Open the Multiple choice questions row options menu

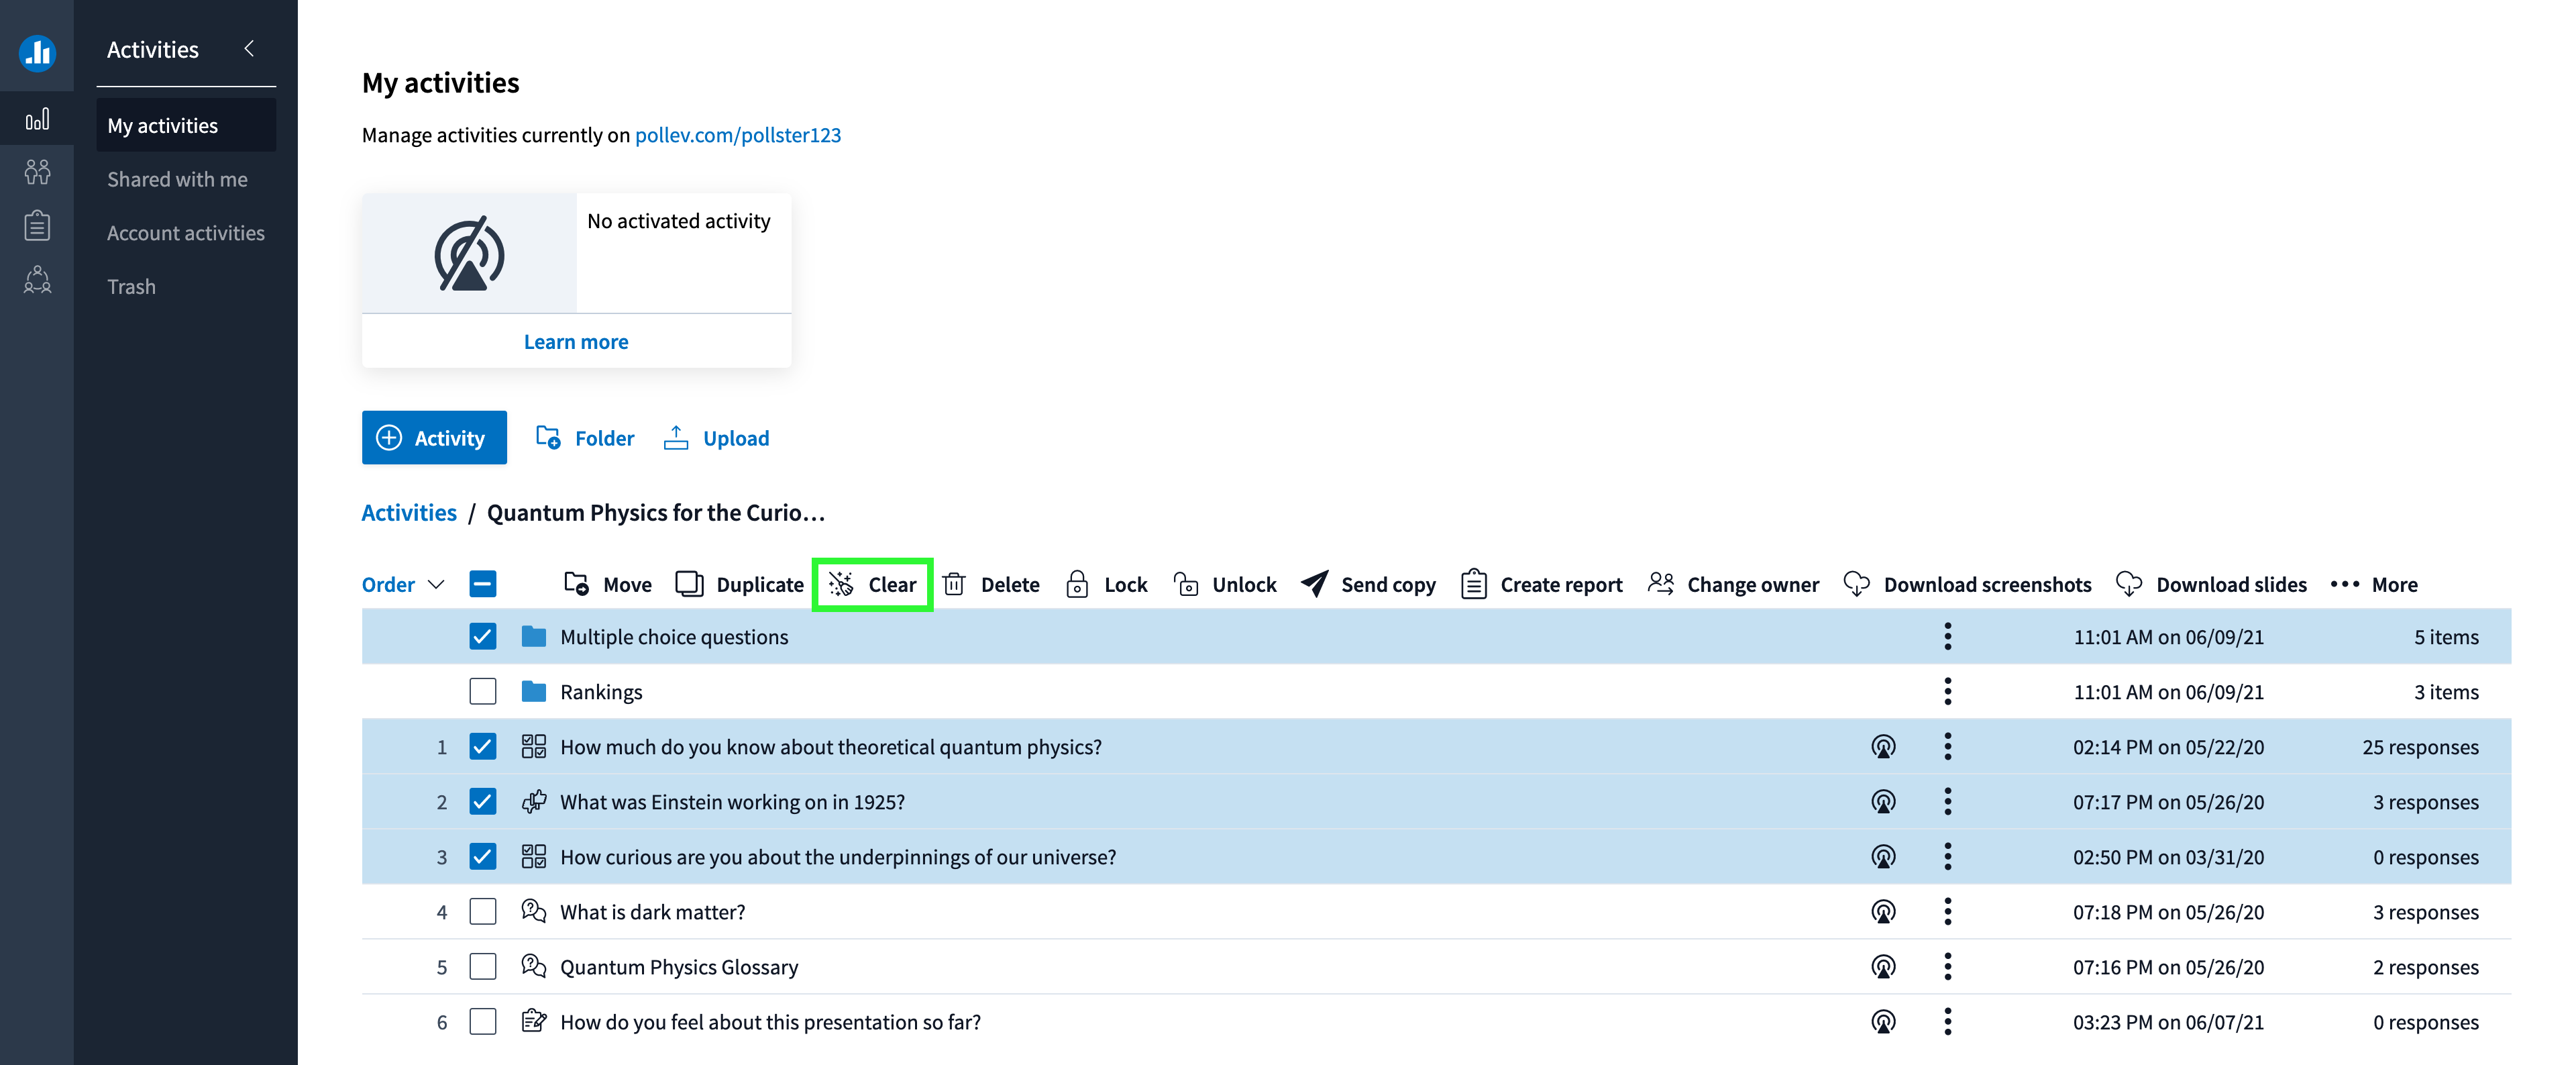click(1948, 637)
